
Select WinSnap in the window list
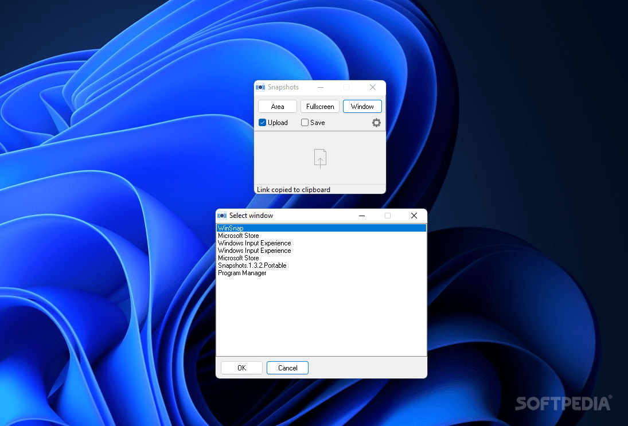point(321,228)
